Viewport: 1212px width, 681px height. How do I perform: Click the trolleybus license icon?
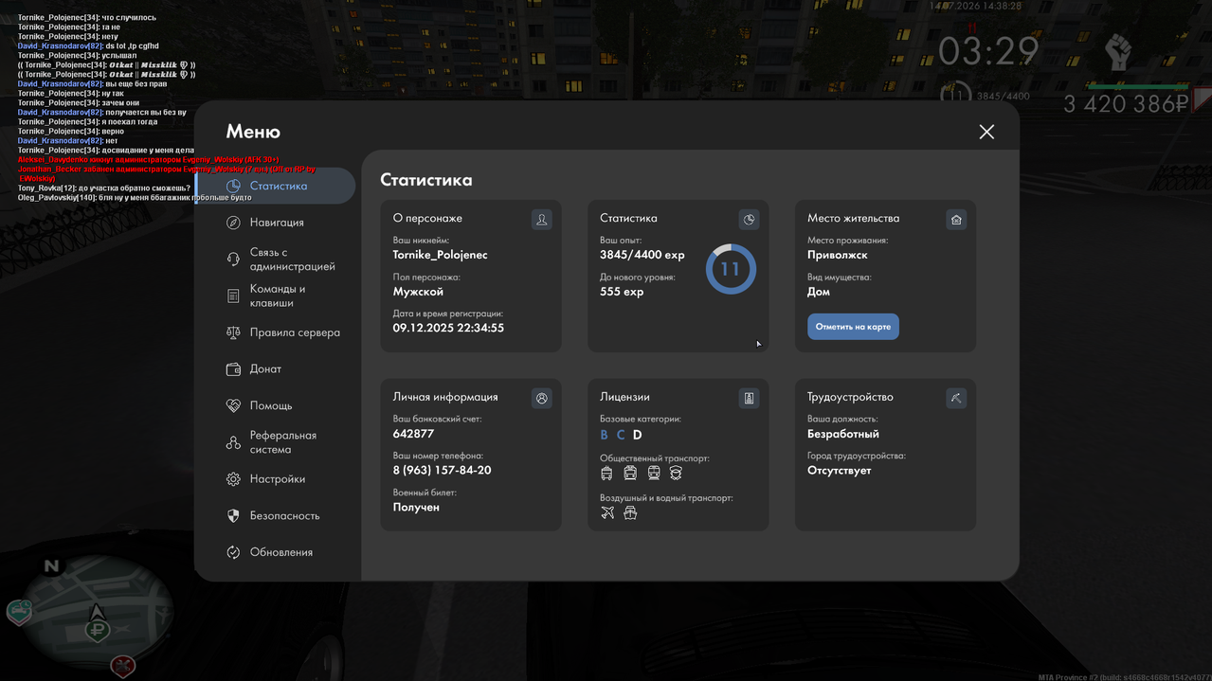[x=607, y=473]
